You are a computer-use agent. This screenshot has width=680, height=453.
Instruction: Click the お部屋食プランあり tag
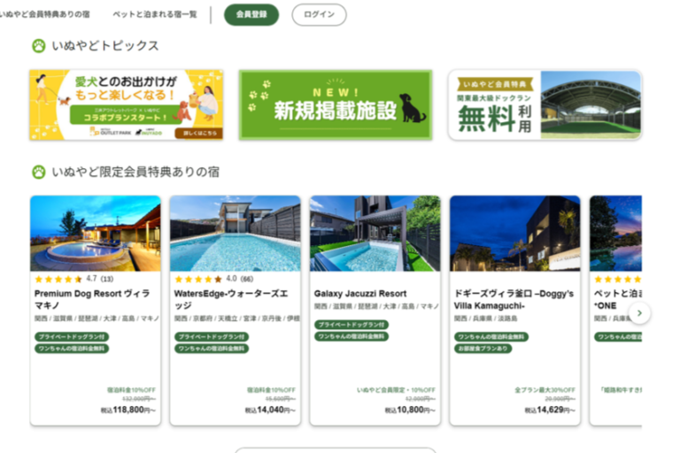(483, 349)
